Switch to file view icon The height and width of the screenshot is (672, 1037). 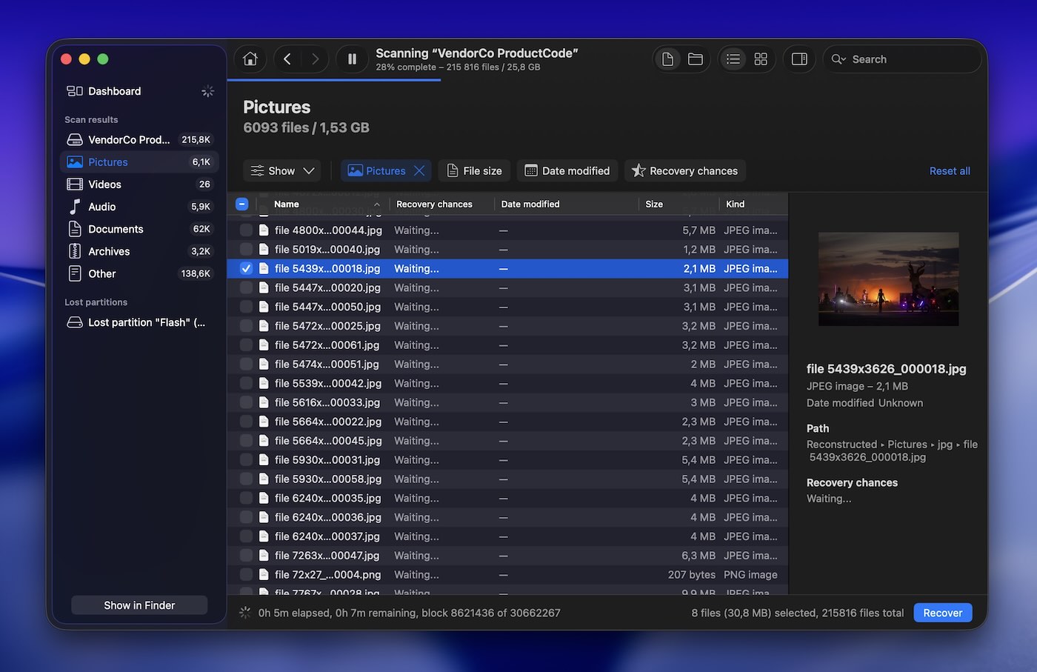tap(667, 59)
